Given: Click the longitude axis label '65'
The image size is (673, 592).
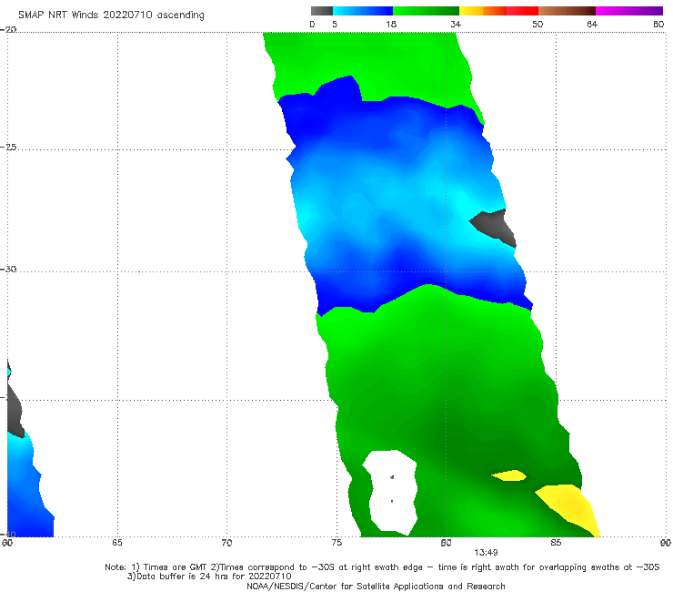Looking at the screenshot, I should pyautogui.click(x=117, y=543).
